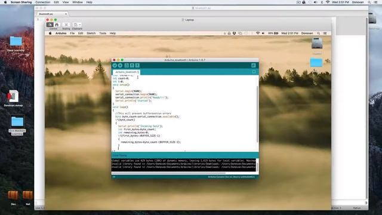Click the Control mode button in Screen Sharing
Viewport: 382px width, 215px height.
click(x=50, y=24)
